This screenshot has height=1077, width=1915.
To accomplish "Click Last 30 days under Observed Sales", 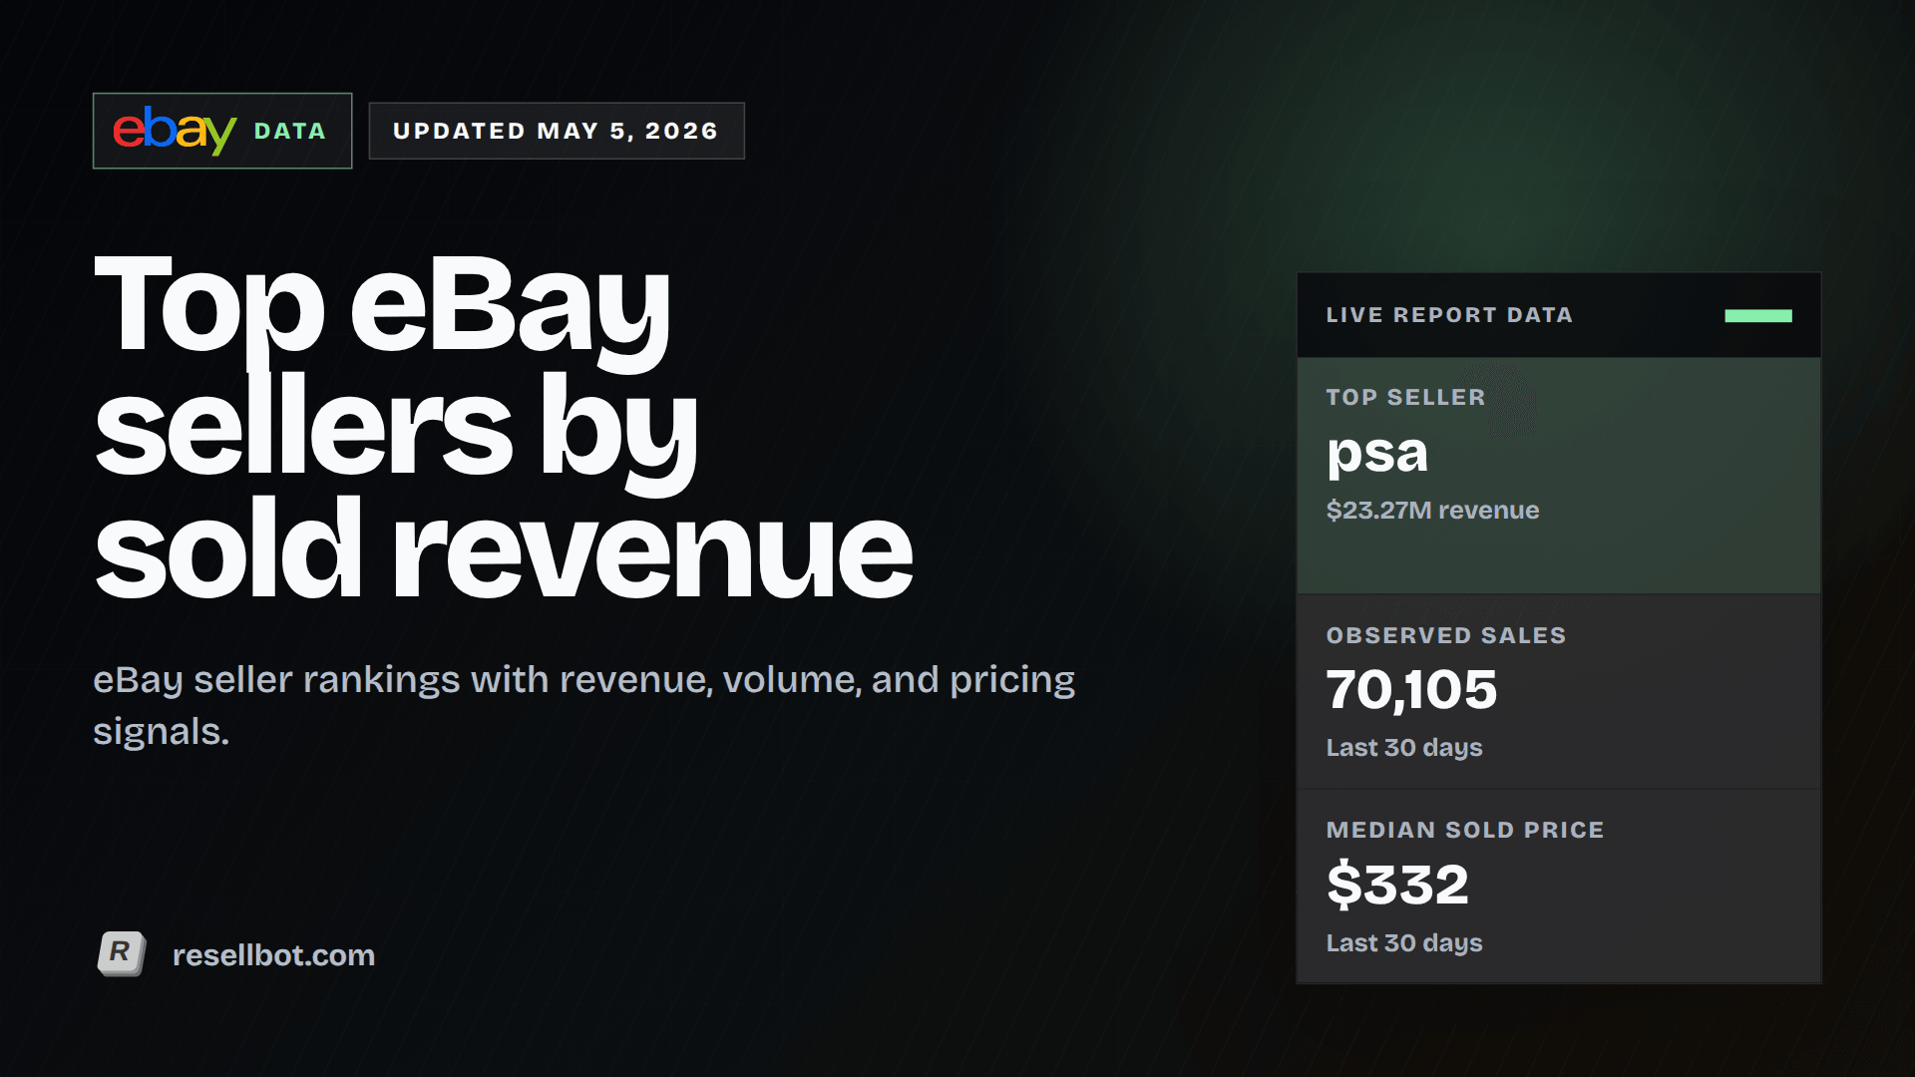I will (x=1404, y=748).
